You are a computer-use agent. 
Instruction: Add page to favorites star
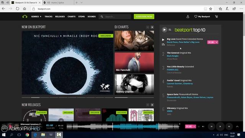tap(211, 9)
